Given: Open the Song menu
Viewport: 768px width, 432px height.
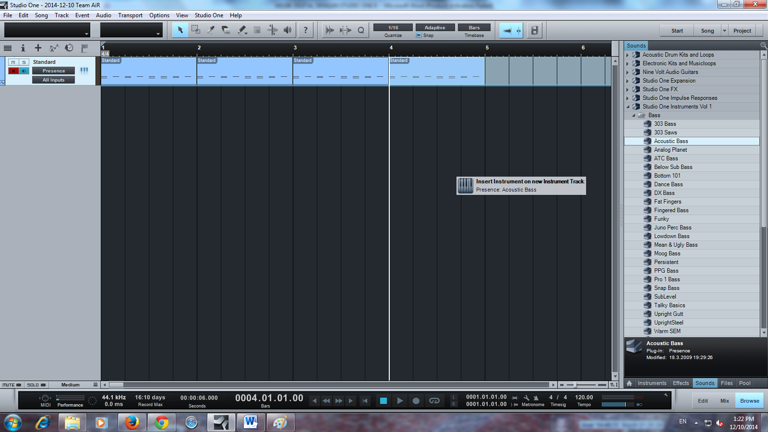Looking at the screenshot, I should tap(41, 15).
